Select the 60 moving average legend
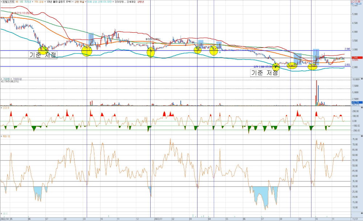 [x=17, y=1]
